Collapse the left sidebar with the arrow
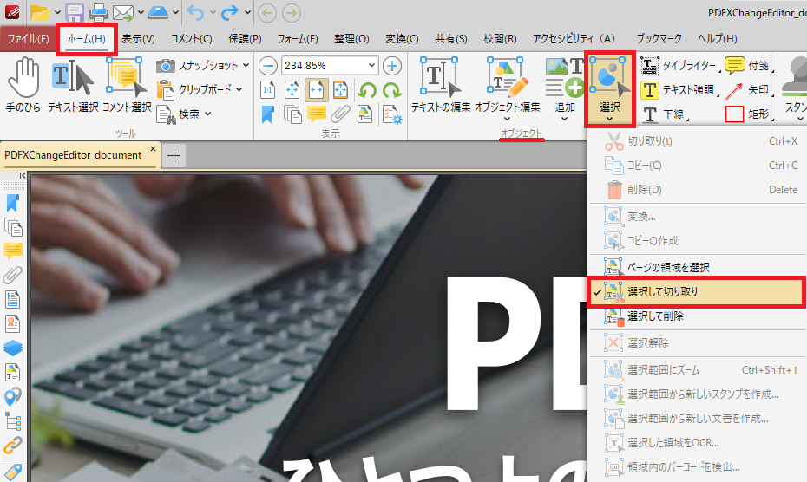Image resolution: width=807 pixels, height=482 pixels. [x=23, y=176]
